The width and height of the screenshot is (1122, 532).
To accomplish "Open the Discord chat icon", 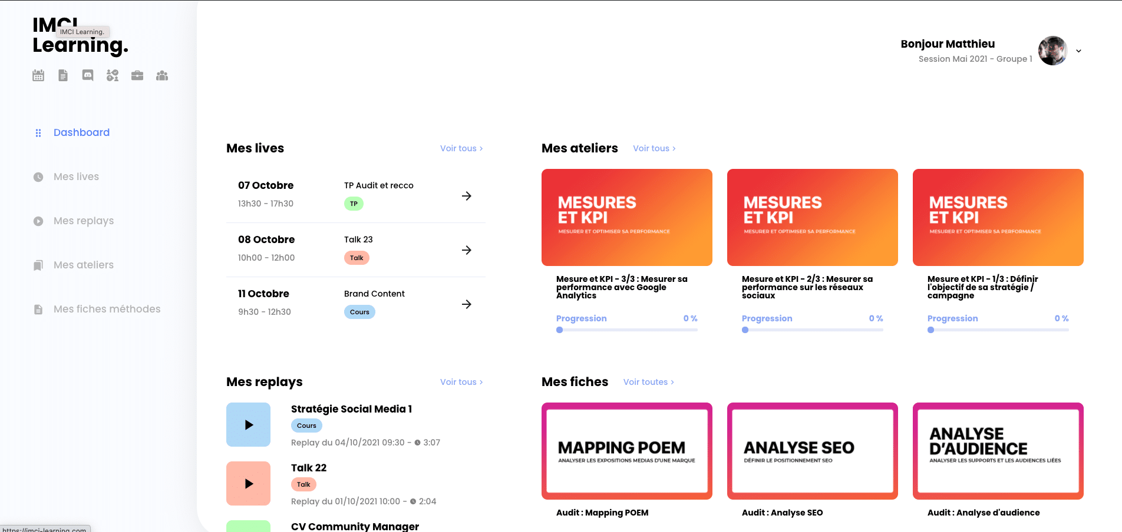I will [x=88, y=75].
